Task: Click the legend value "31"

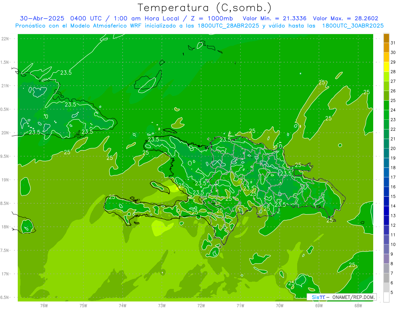Action: pos(393,43)
